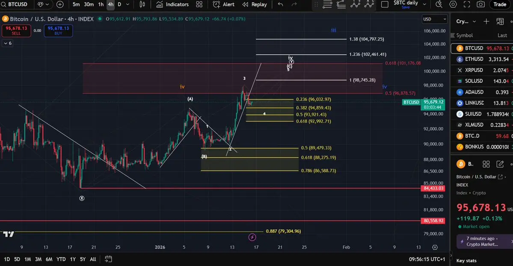Select BTCUSD in the watchlist
Viewport: 513px width, 266px height.
coord(482,48)
